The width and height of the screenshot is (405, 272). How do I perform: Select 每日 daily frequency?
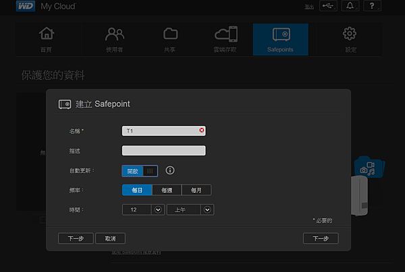[137, 190]
